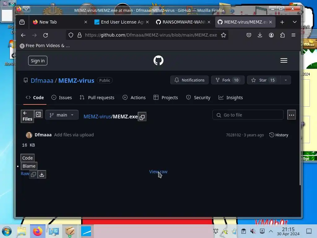Viewport: 317px width, 238px height.
Task: Open Pull requests tab
Action: coord(97,98)
